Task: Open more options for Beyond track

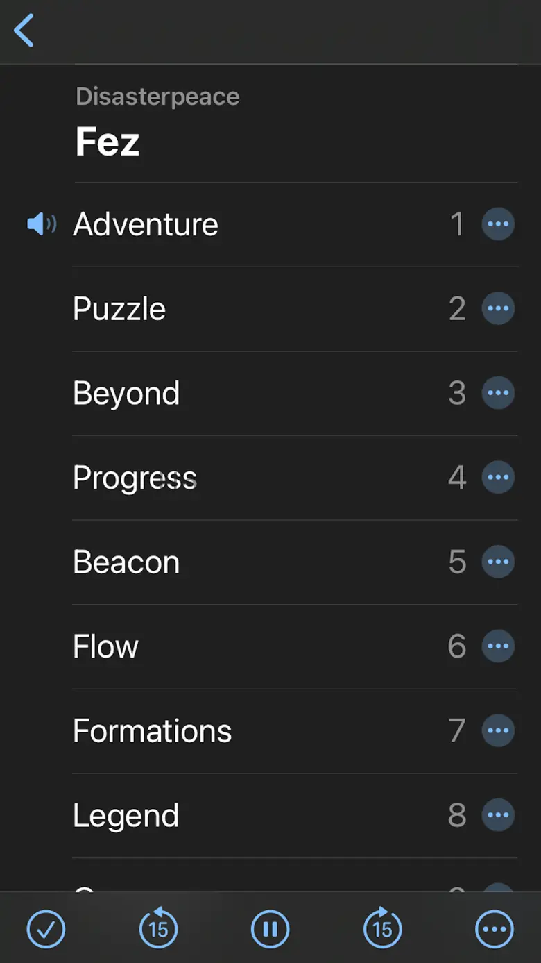Action: [x=498, y=393]
